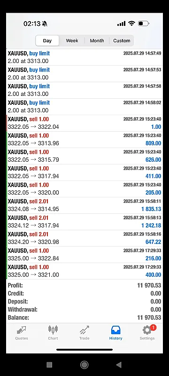Open sell trade with 809.00 profit
This screenshot has height=376, width=169.
(x=84, y=139)
